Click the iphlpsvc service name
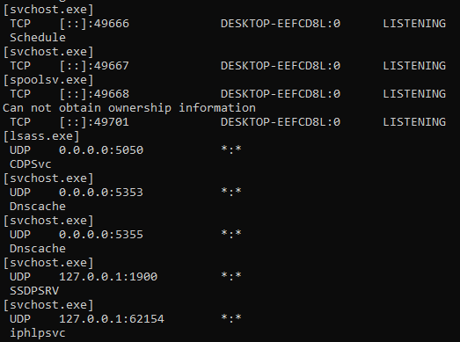 point(38,333)
